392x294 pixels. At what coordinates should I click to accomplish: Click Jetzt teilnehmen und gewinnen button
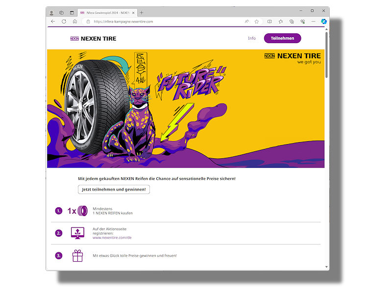(x=114, y=189)
